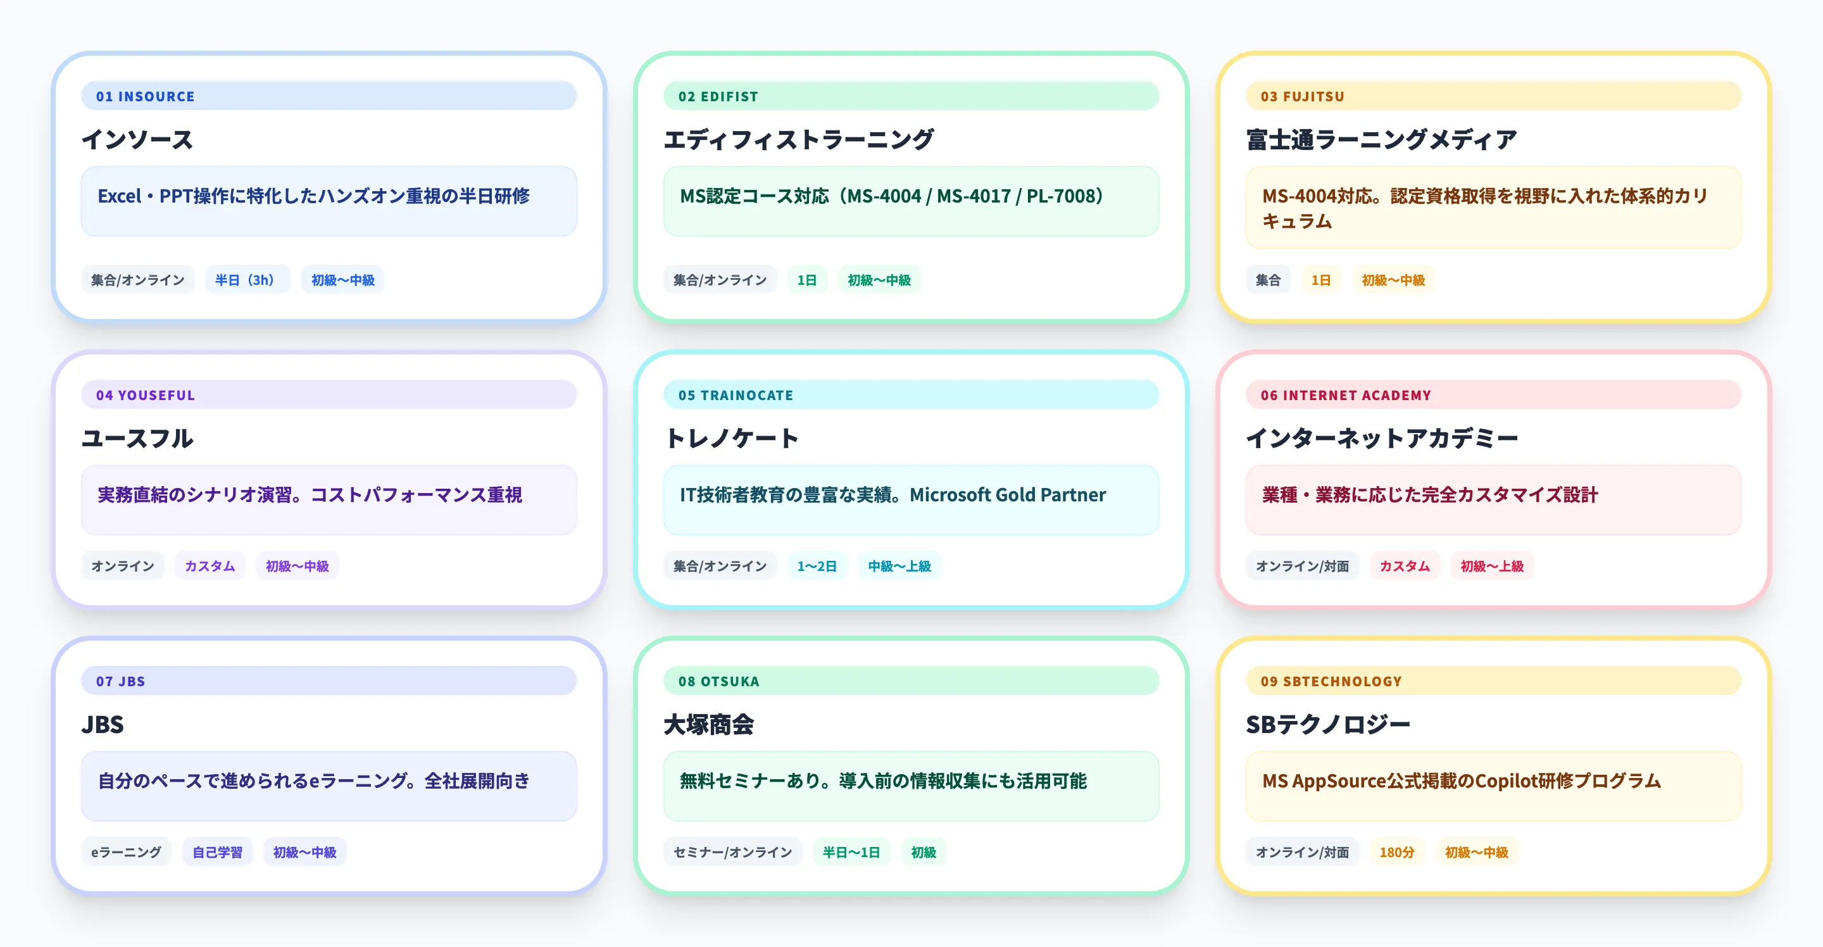Select the JBS card title
This screenshot has height=947, width=1823.
pos(103,724)
